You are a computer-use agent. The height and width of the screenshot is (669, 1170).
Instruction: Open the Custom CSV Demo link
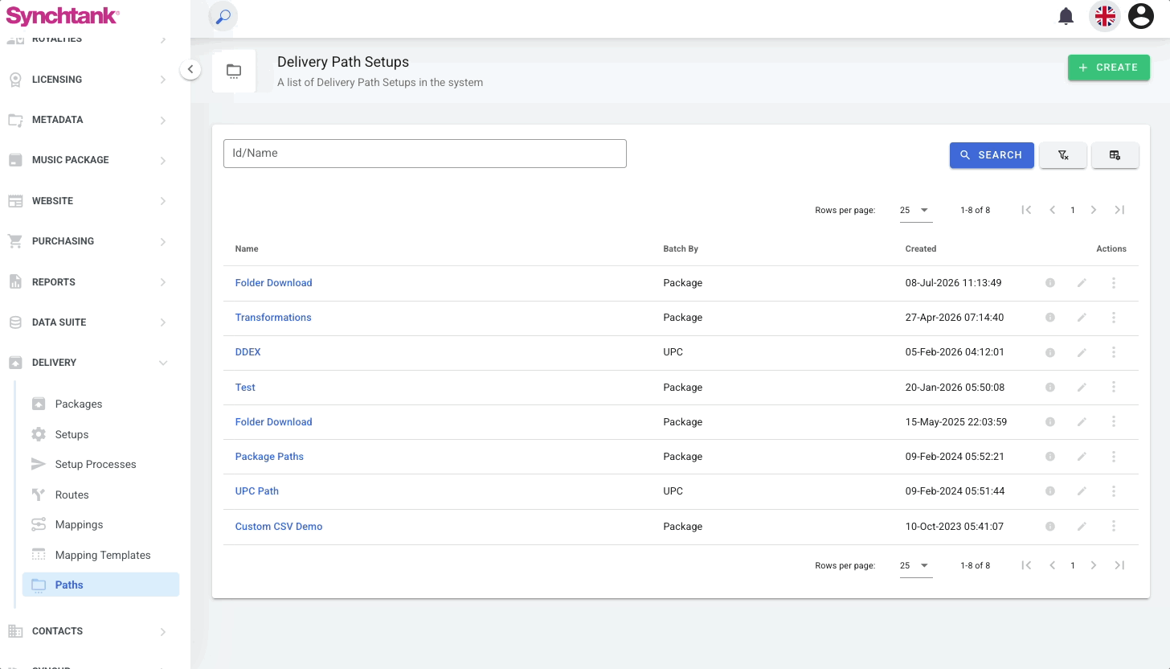click(279, 527)
